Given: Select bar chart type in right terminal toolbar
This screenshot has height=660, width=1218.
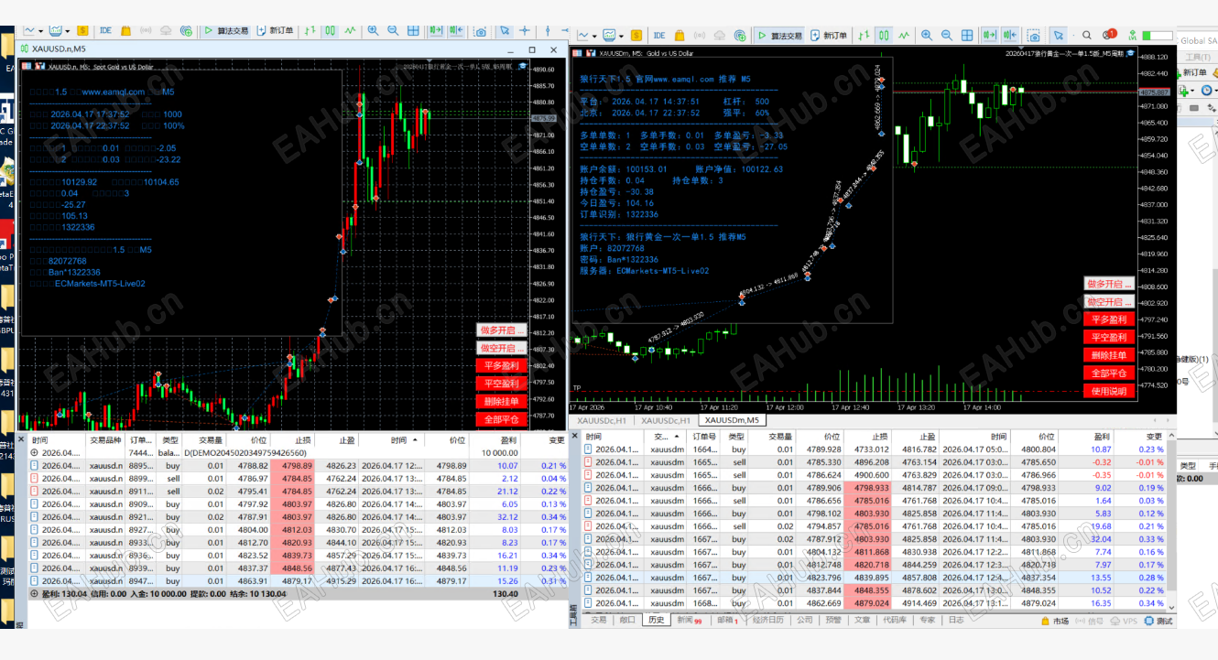Looking at the screenshot, I should pos(863,36).
